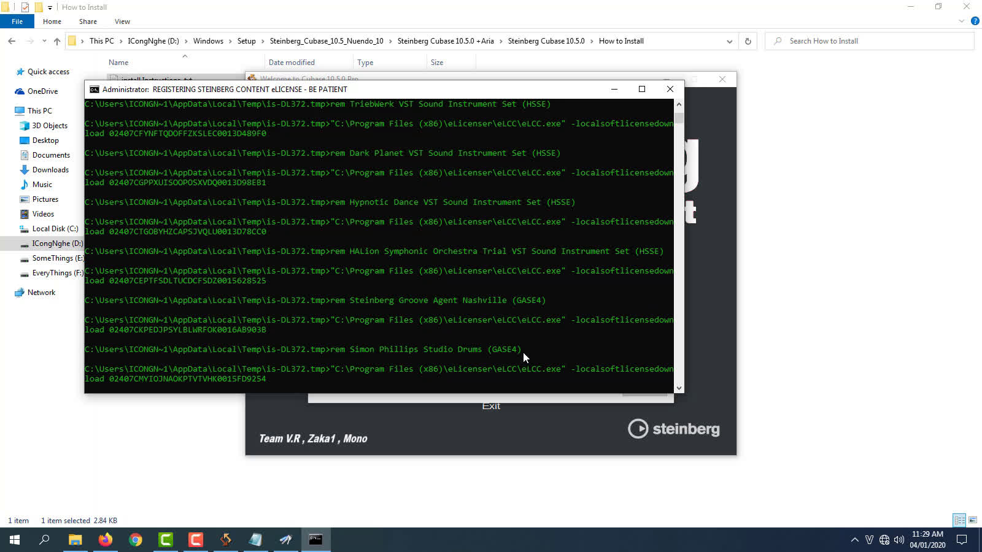Open the notification center
982x552 pixels.
pos(962,540)
